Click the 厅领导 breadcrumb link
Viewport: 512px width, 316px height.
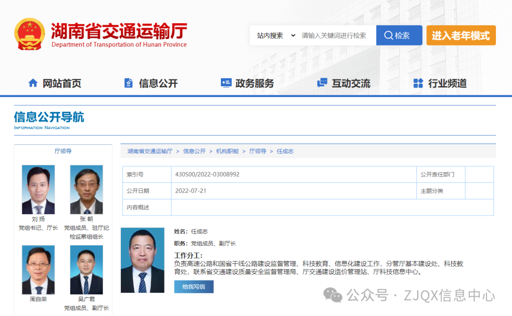point(258,151)
